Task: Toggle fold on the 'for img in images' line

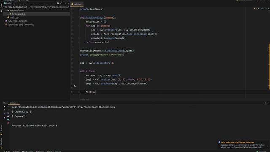Action: (x=79, y=26)
